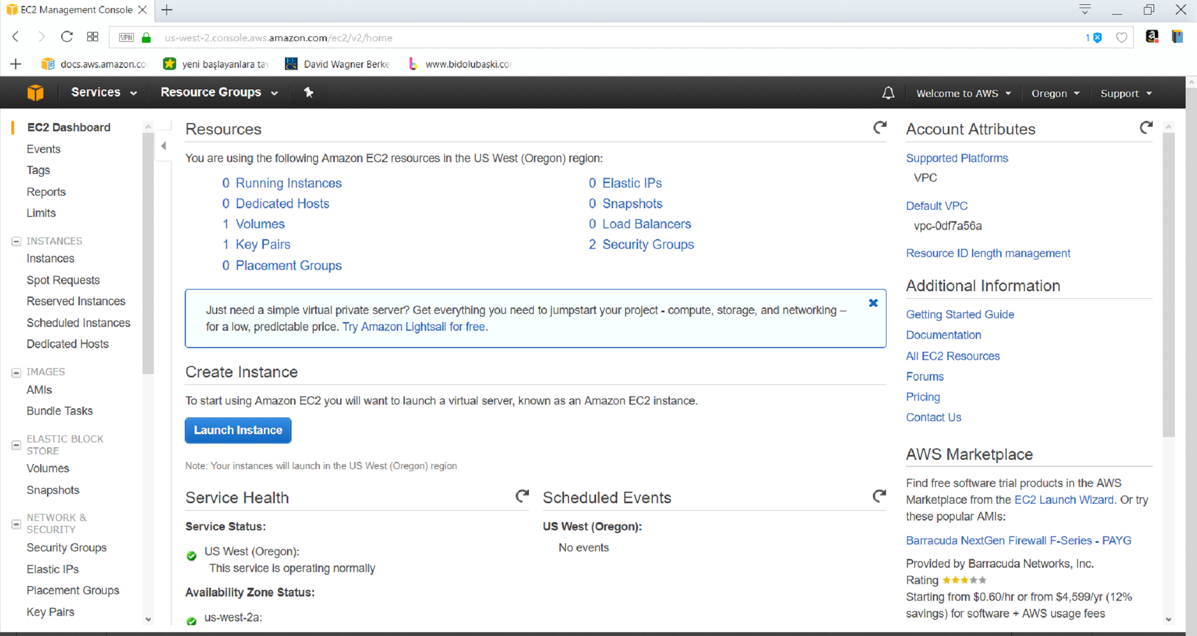Dismiss the Lightsail promotion banner
This screenshot has width=1197, height=636.
[873, 303]
